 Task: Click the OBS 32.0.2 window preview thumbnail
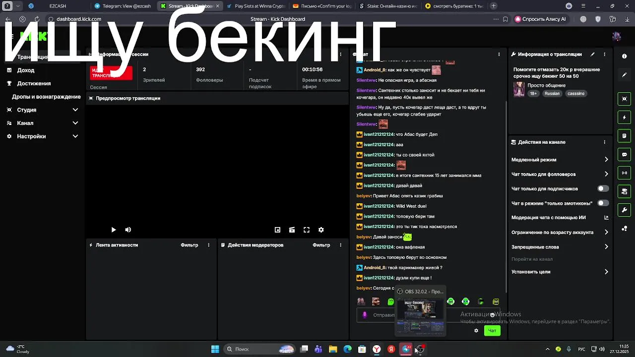click(420, 316)
